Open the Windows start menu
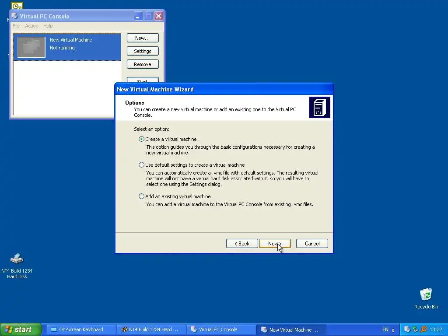Image resolution: width=448 pixels, height=336 pixels. click(21, 329)
